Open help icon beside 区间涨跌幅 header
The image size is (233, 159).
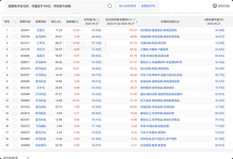tap(134, 20)
